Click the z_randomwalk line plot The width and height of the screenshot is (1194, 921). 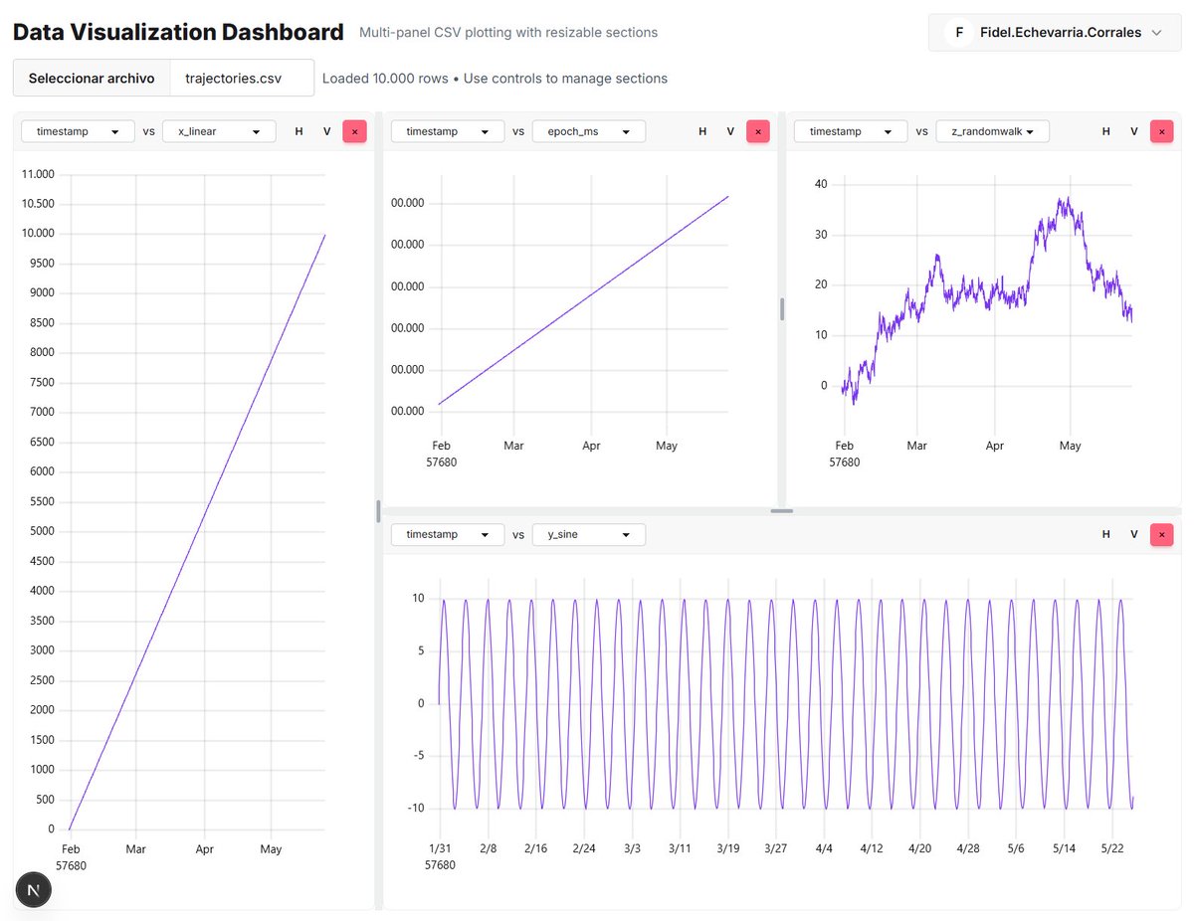point(987,300)
